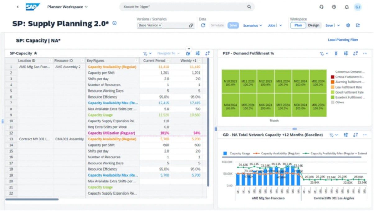Go back using the left arrow
The image size is (374, 211).
point(18,7)
